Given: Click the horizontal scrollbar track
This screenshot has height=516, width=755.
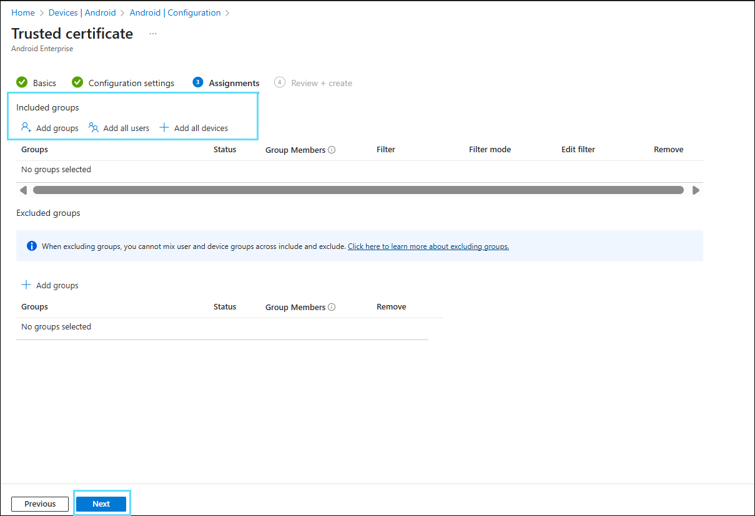Looking at the screenshot, I should [358, 190].
